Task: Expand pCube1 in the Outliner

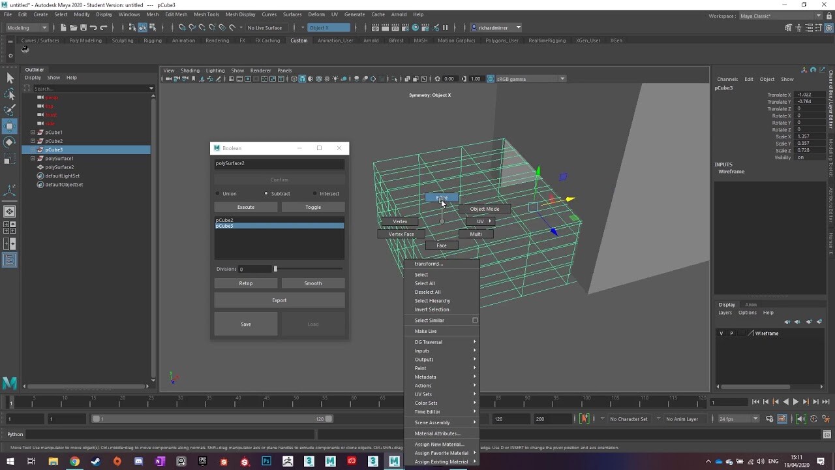Action: click(x=31, y=132)
